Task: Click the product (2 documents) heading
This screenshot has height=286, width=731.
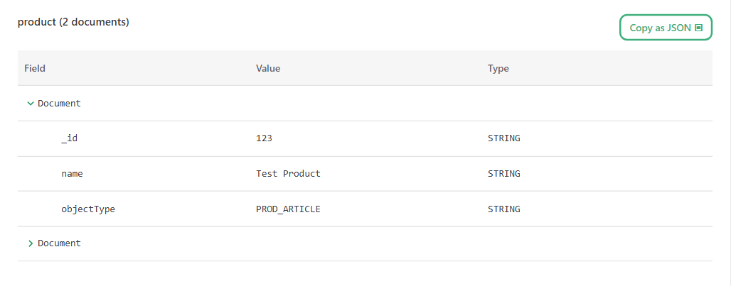Action: tap(73, 22)
